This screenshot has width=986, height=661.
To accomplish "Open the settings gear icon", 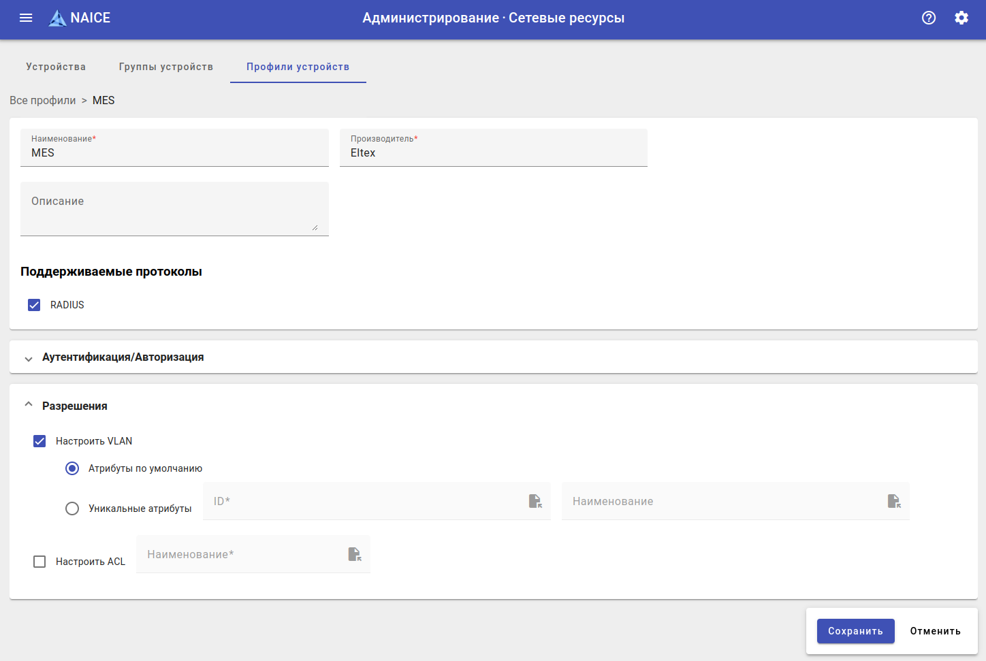I will [961, 18].
